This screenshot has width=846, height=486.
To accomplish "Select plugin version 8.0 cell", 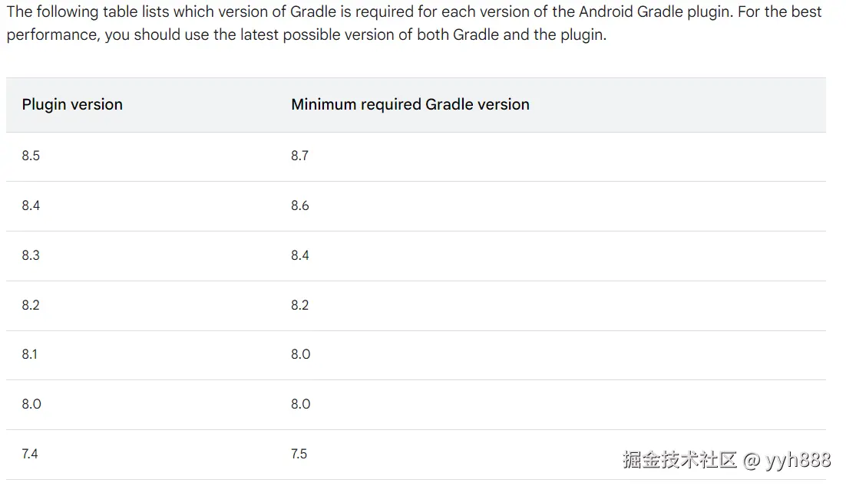I will 31,403.
